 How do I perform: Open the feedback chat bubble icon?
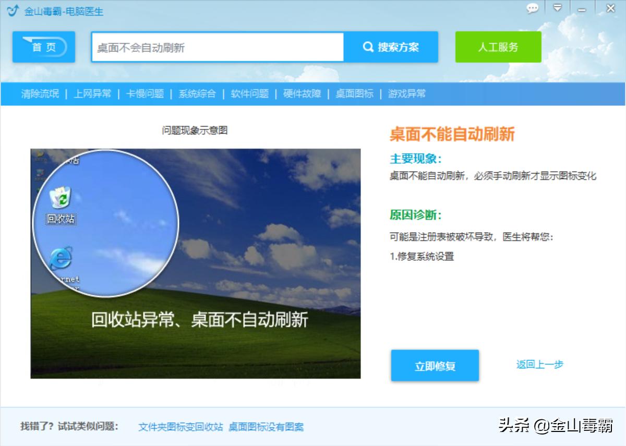tap(532, 9)
